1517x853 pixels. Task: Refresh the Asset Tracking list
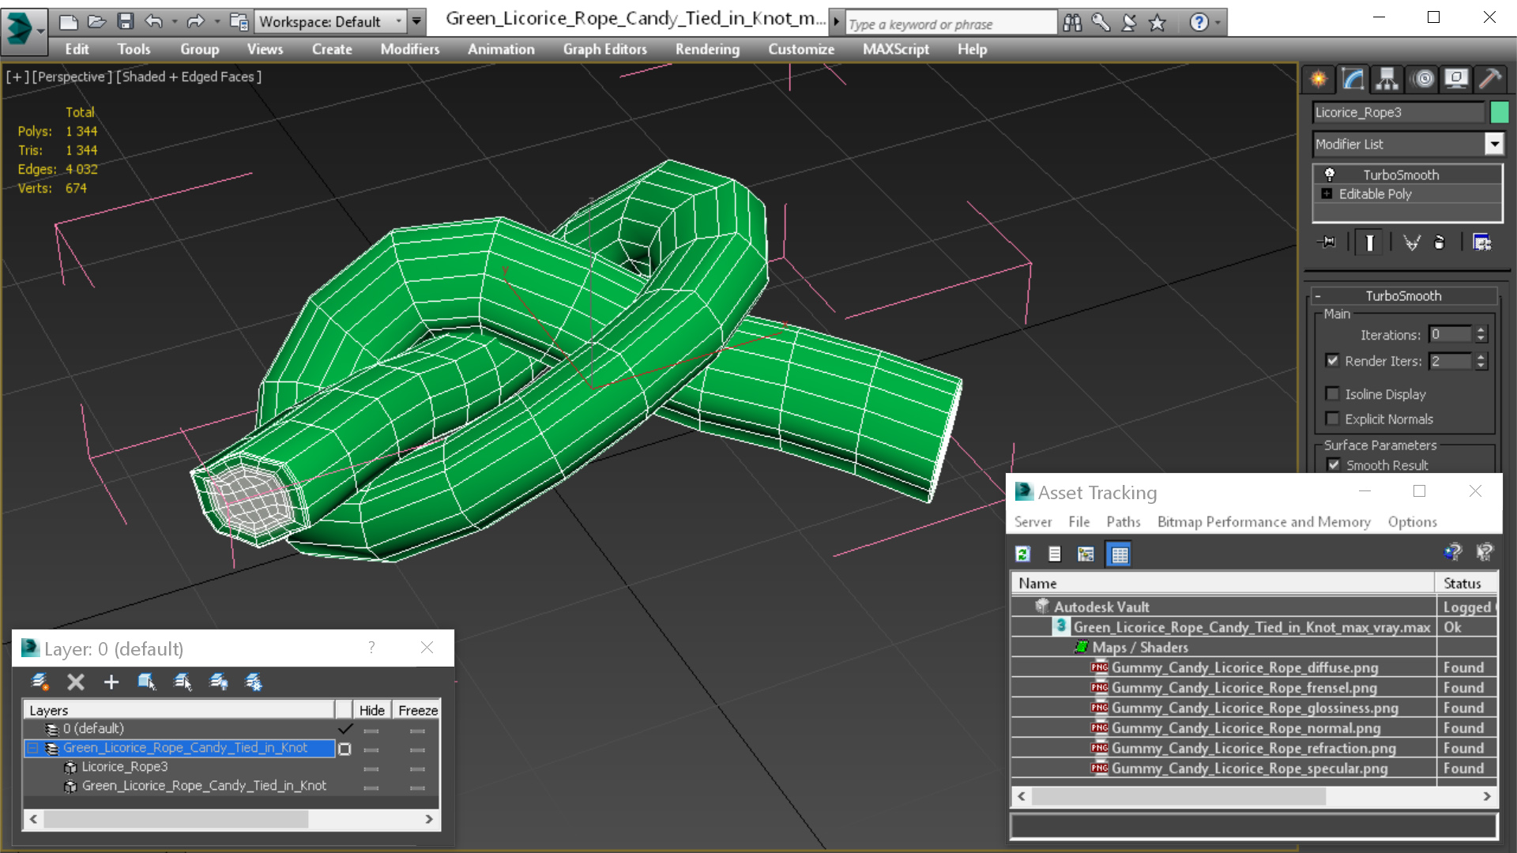pyautogui.click(x=1022, y=554)
